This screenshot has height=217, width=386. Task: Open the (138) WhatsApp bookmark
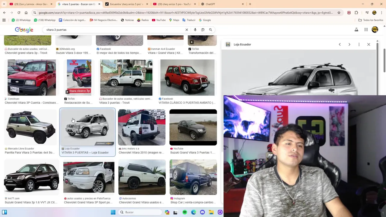click(45, 20)
